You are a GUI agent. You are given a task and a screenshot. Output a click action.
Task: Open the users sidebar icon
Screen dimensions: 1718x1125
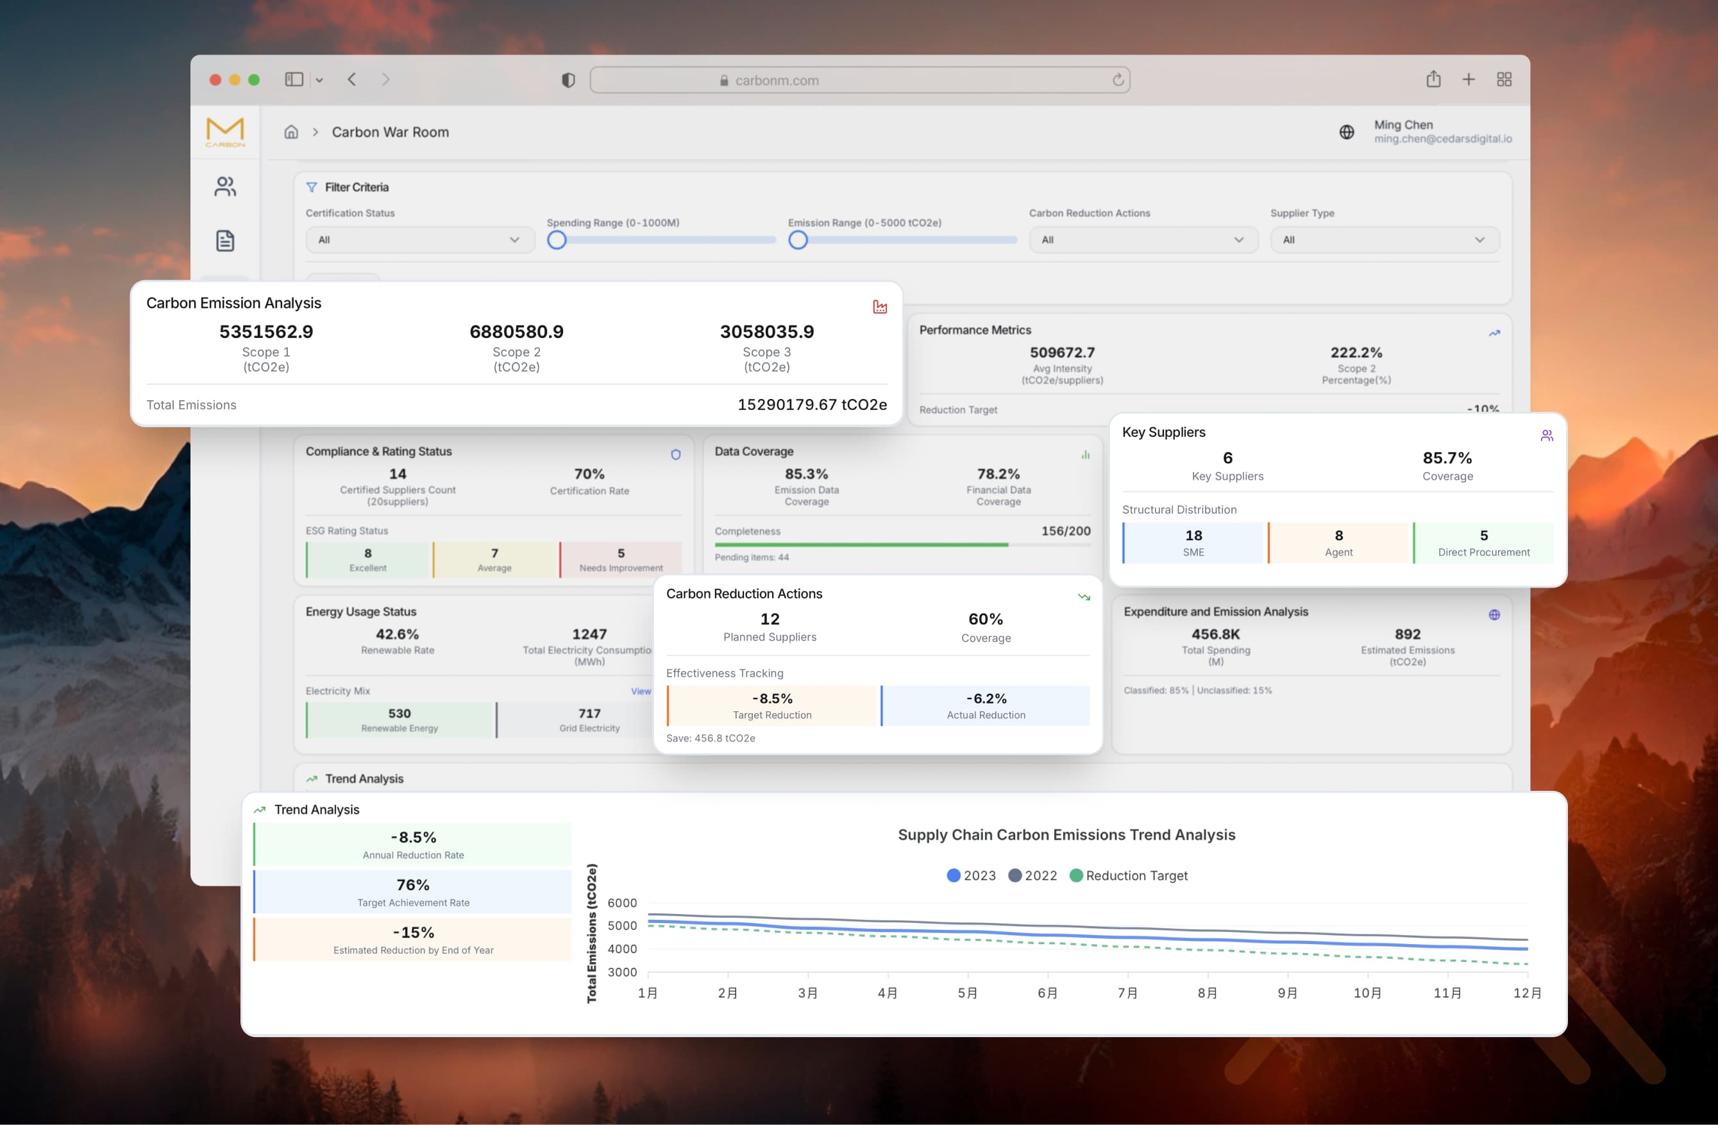[225, 187]
